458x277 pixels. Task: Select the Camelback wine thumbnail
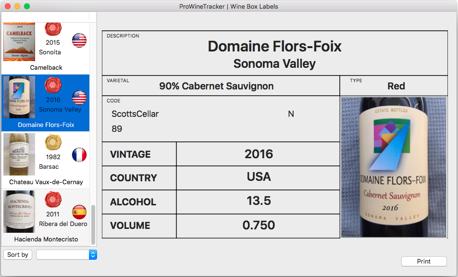pos(19,42)
